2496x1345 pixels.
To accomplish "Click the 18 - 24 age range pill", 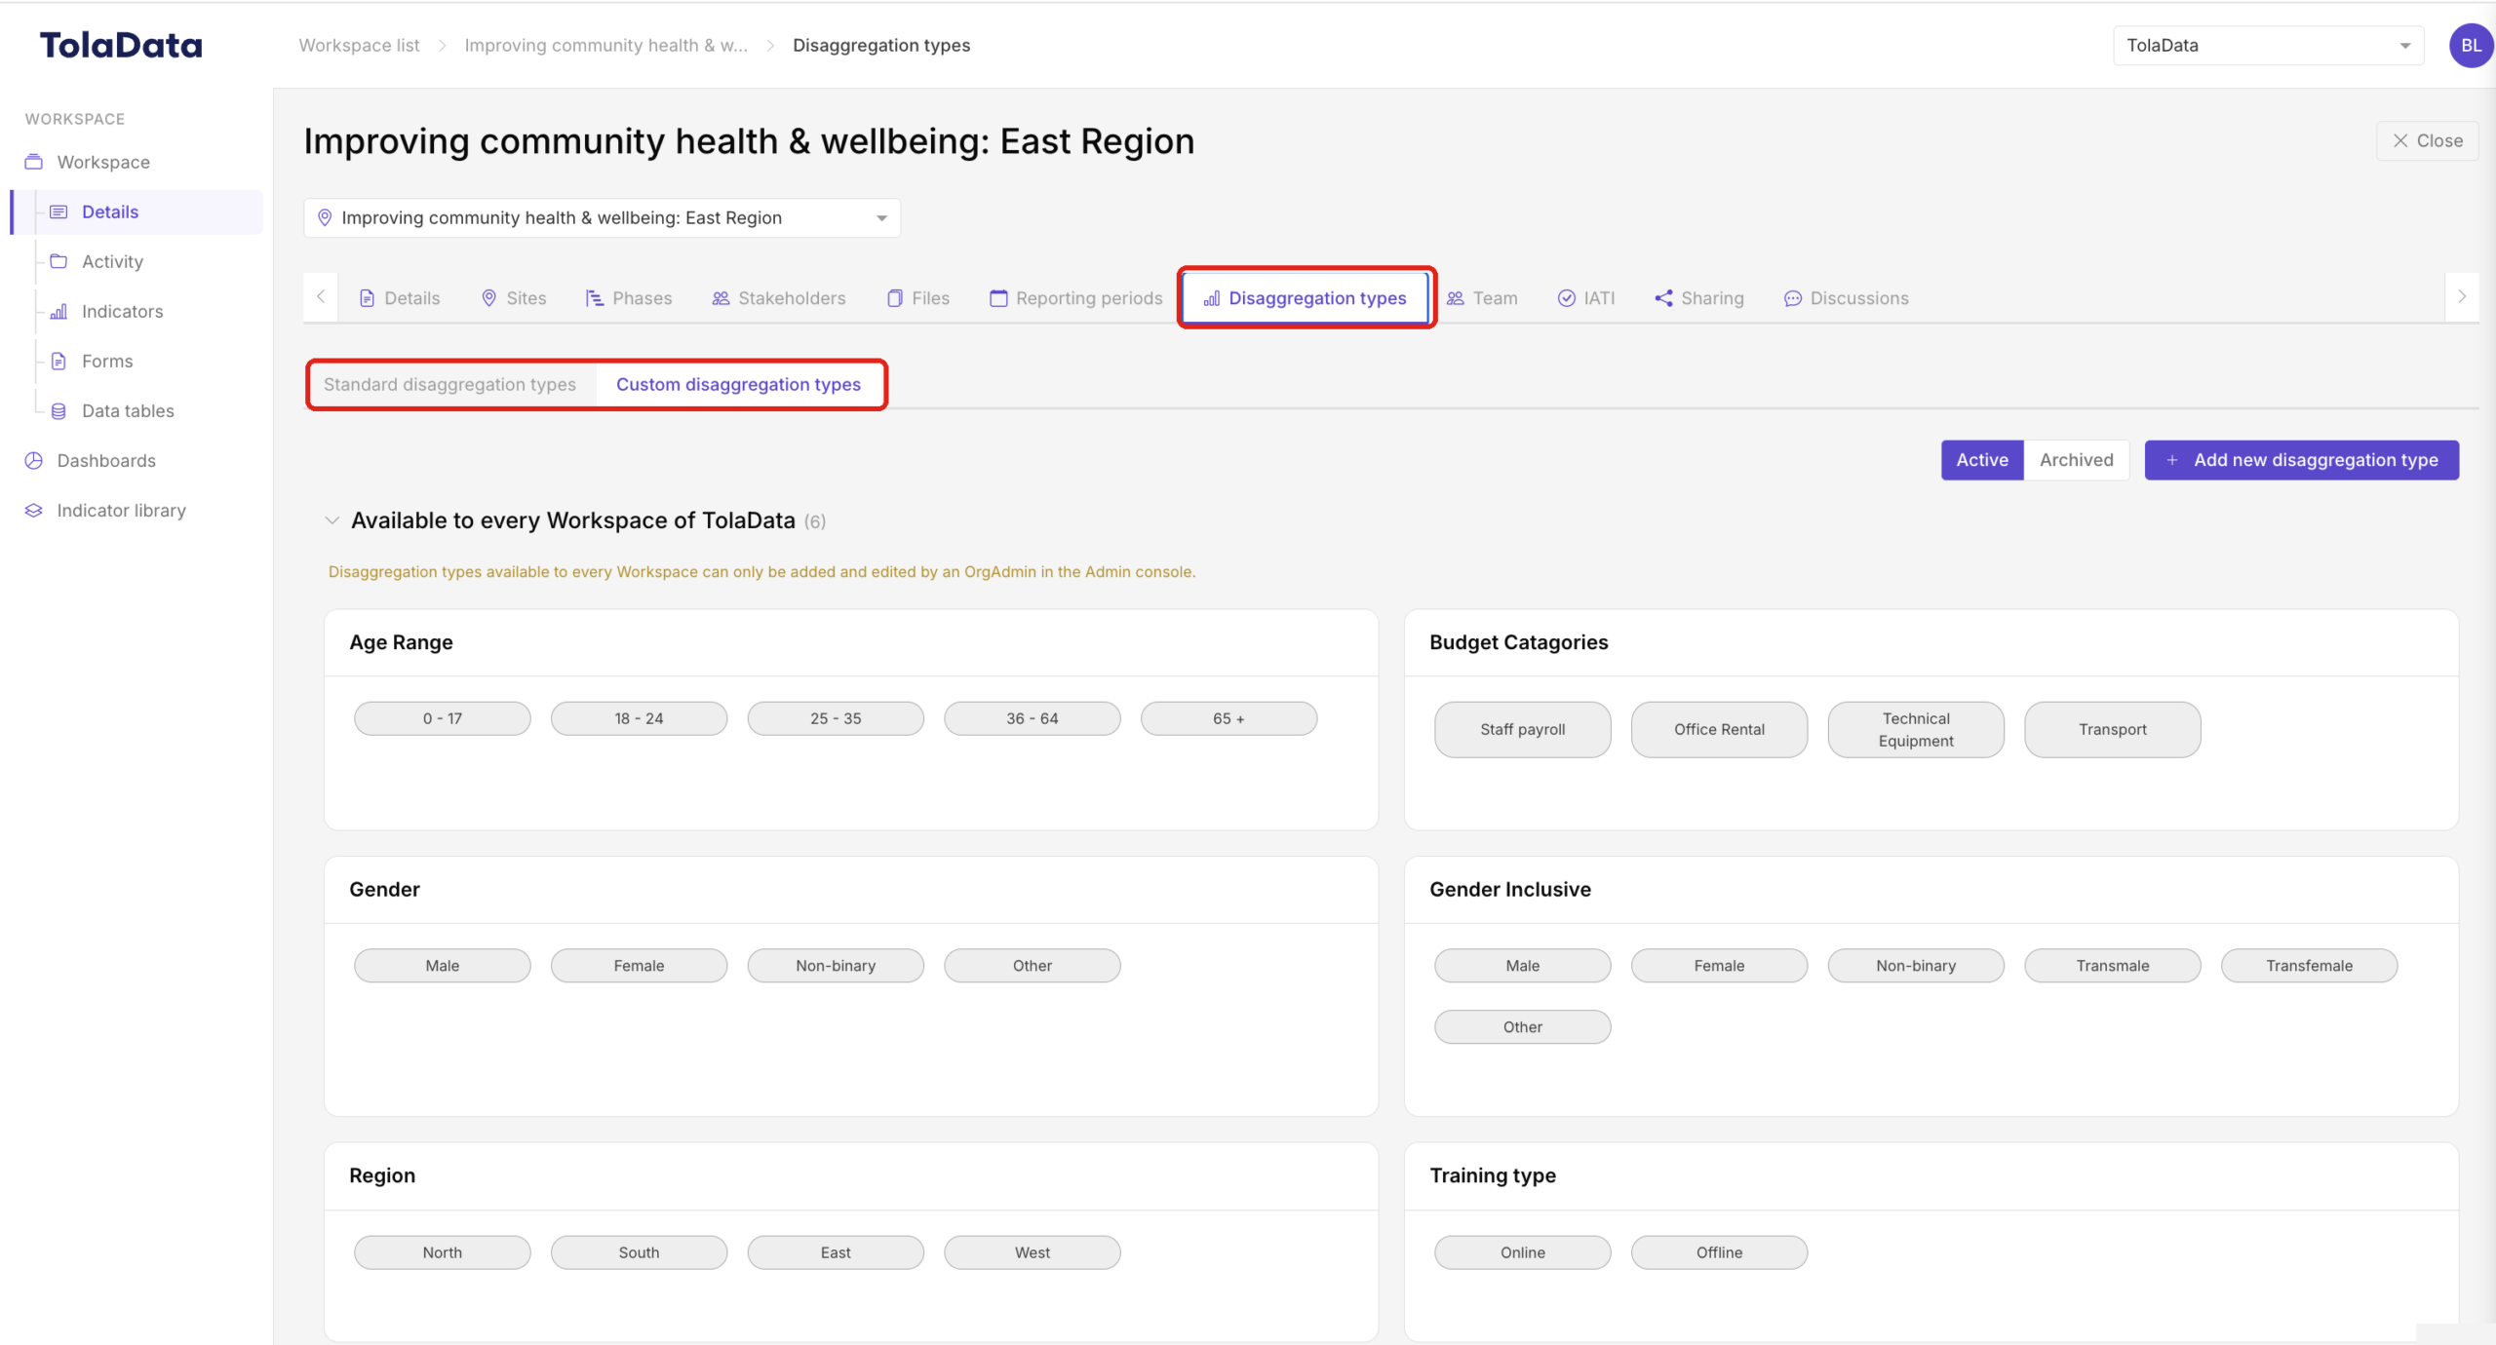I will coord(639,718).
